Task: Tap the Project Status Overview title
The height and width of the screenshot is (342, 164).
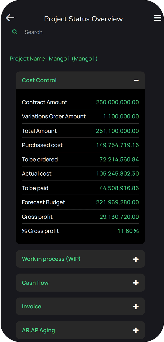Action: 83,19
